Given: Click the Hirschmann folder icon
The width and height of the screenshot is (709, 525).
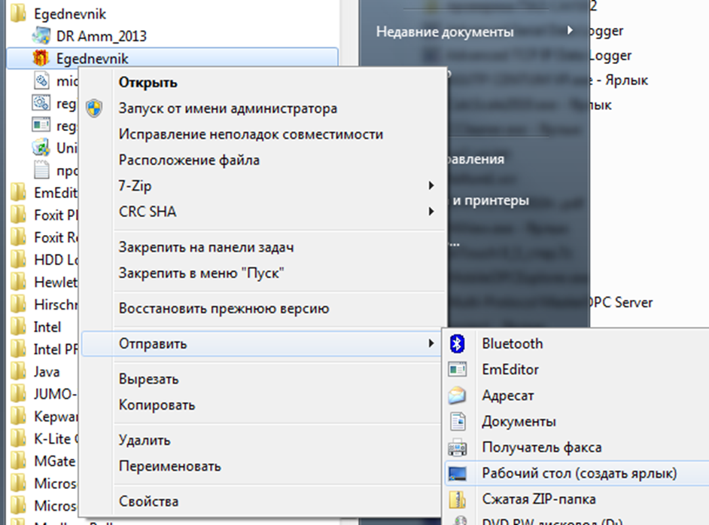Looking at the screenshot, I should coord(19,304).
